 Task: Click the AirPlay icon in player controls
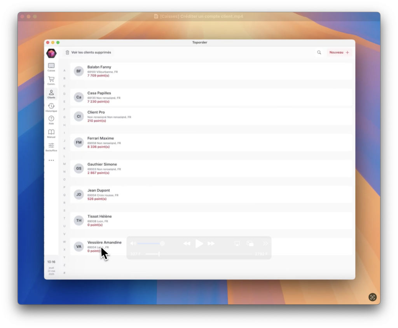[x=237, y=243]
